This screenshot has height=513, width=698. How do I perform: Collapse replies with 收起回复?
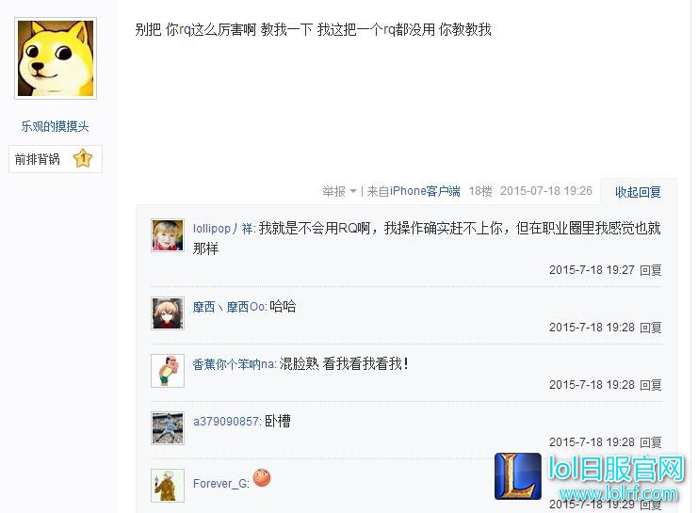point(638,192)
